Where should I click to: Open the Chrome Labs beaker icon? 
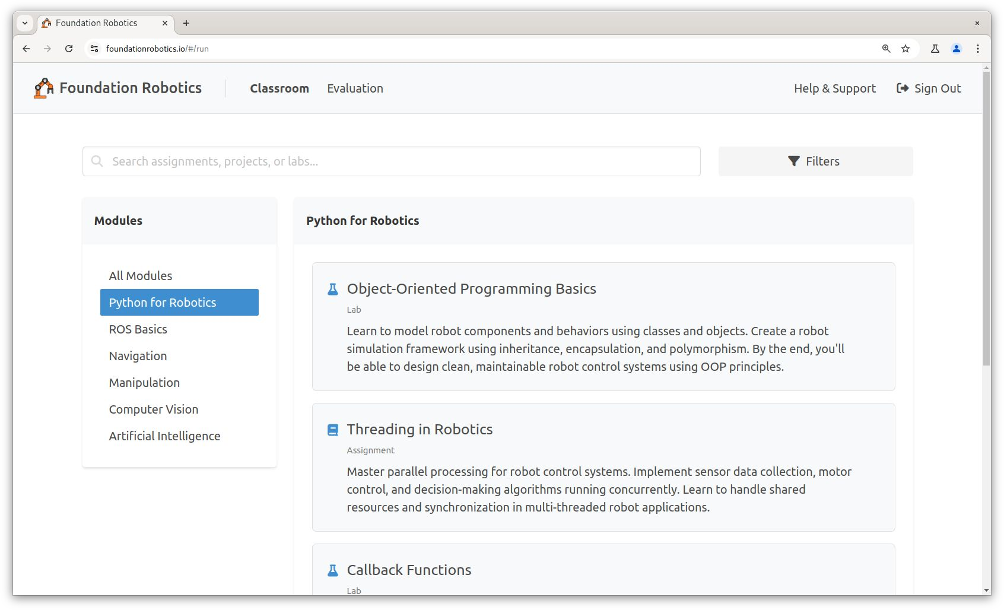pyautogui.click(x=935, y=49)
